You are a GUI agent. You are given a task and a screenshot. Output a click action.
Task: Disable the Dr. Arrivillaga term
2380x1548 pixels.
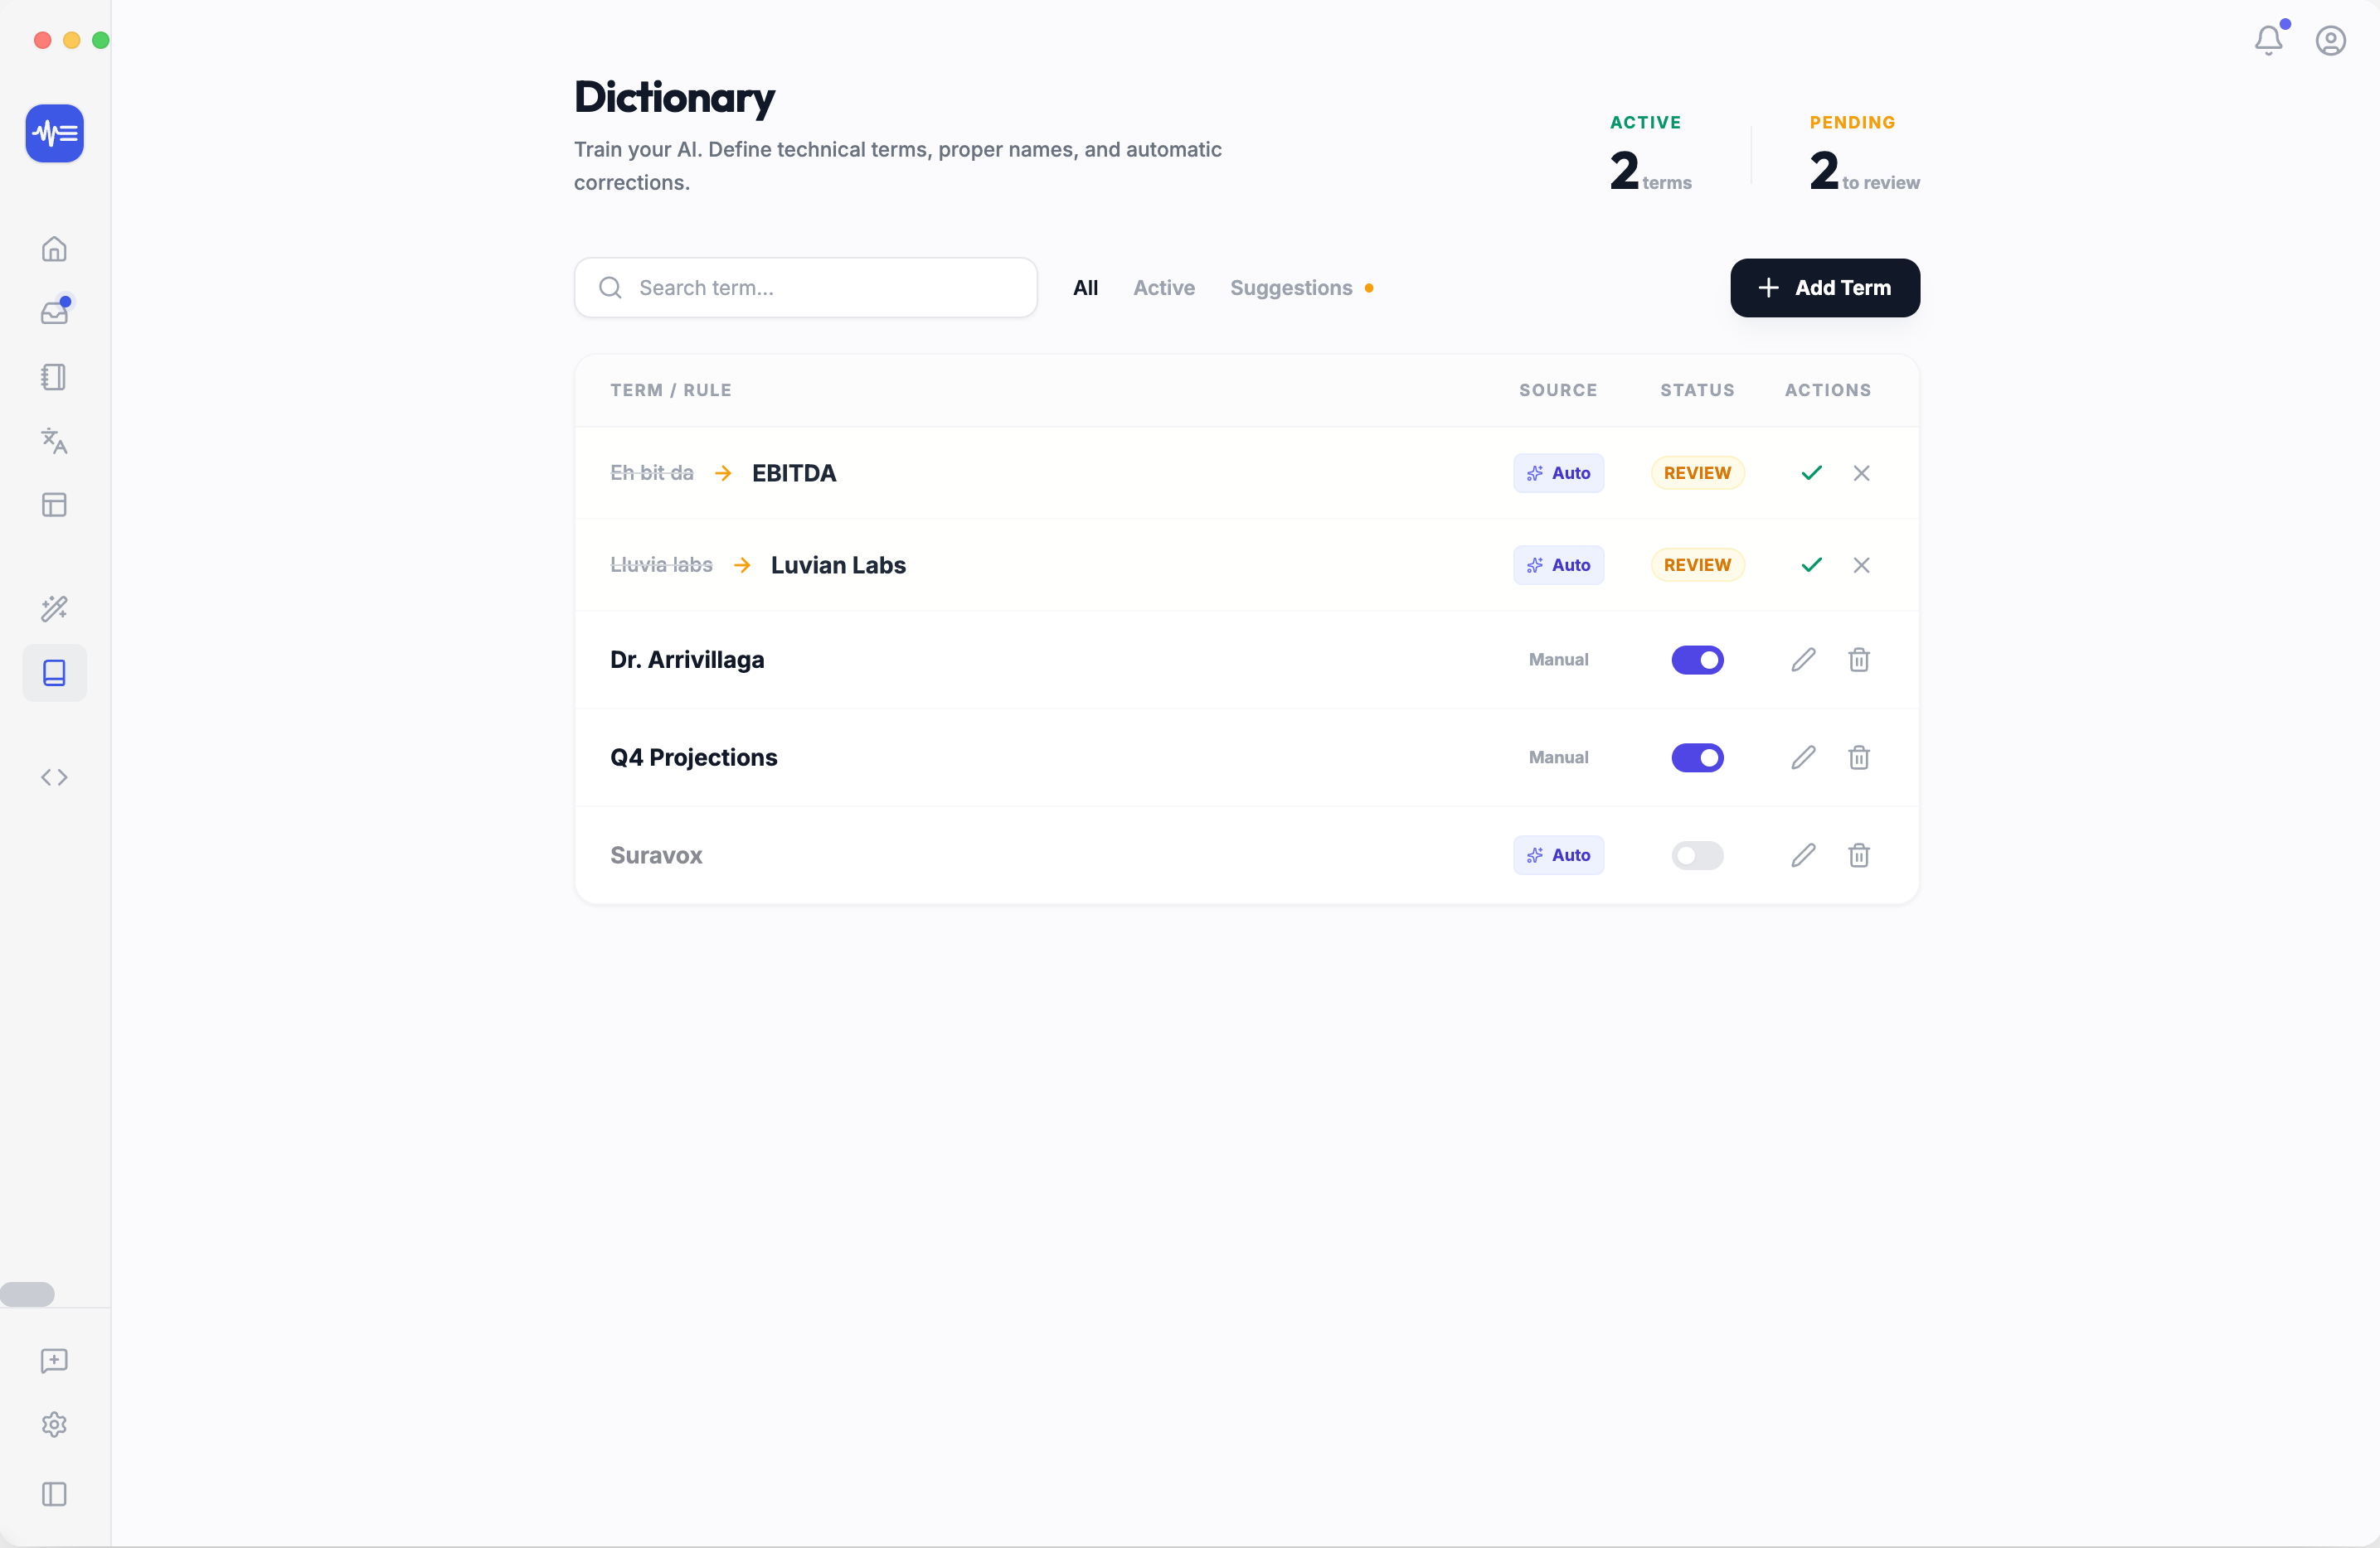click(x=1697, y=660)
